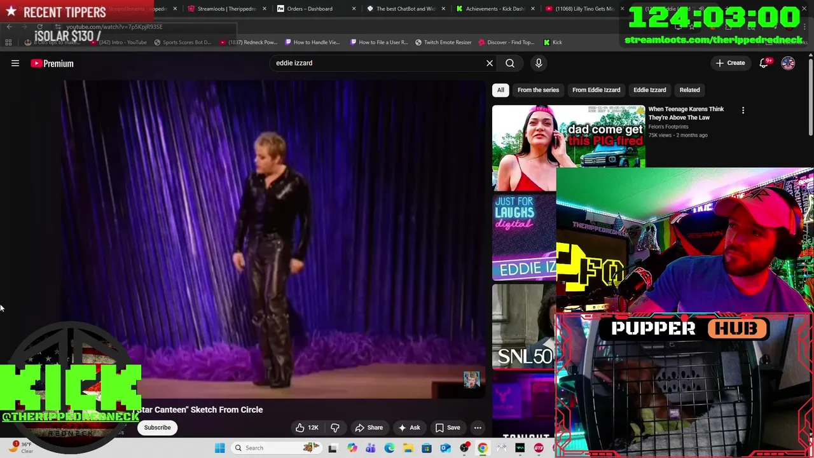Open OBS Studio from the taskbar
This screenshot has width=814, height=458.
coord(464,448)
